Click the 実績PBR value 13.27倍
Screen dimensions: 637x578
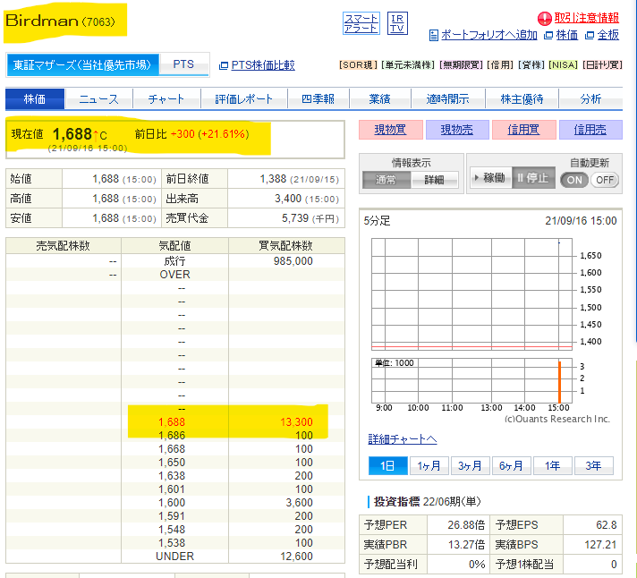[466, 544]
